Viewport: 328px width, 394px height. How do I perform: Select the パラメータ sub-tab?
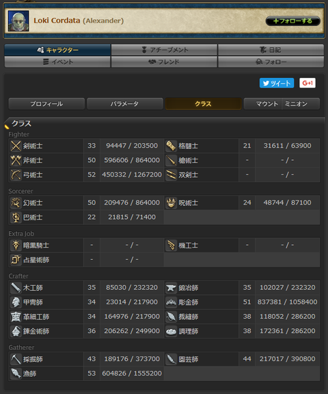[x=125, y=104]
